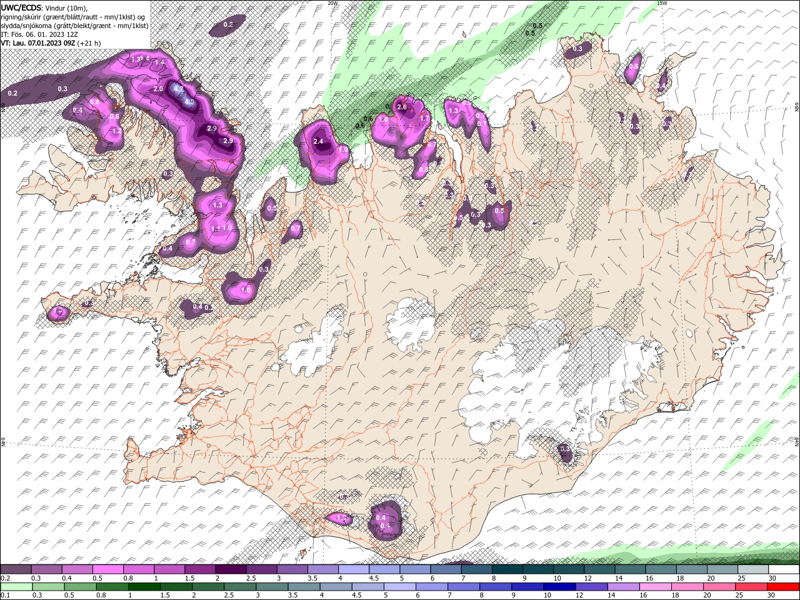Select the deep blue swatch between 10 and 12, lower legend row
The height and width of the screenshot is (600, 800).
tap(559, 587)
